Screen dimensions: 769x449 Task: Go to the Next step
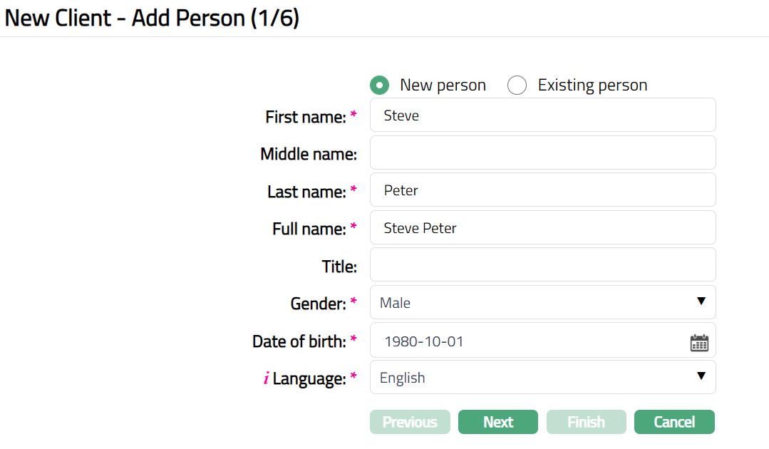pos(497,422)
